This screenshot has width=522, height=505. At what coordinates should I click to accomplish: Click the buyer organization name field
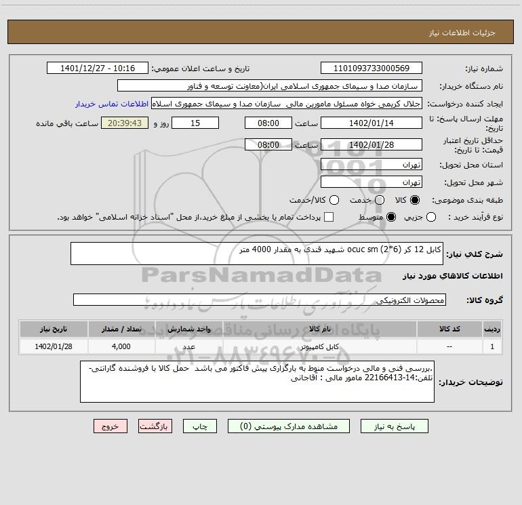[270, 85]
